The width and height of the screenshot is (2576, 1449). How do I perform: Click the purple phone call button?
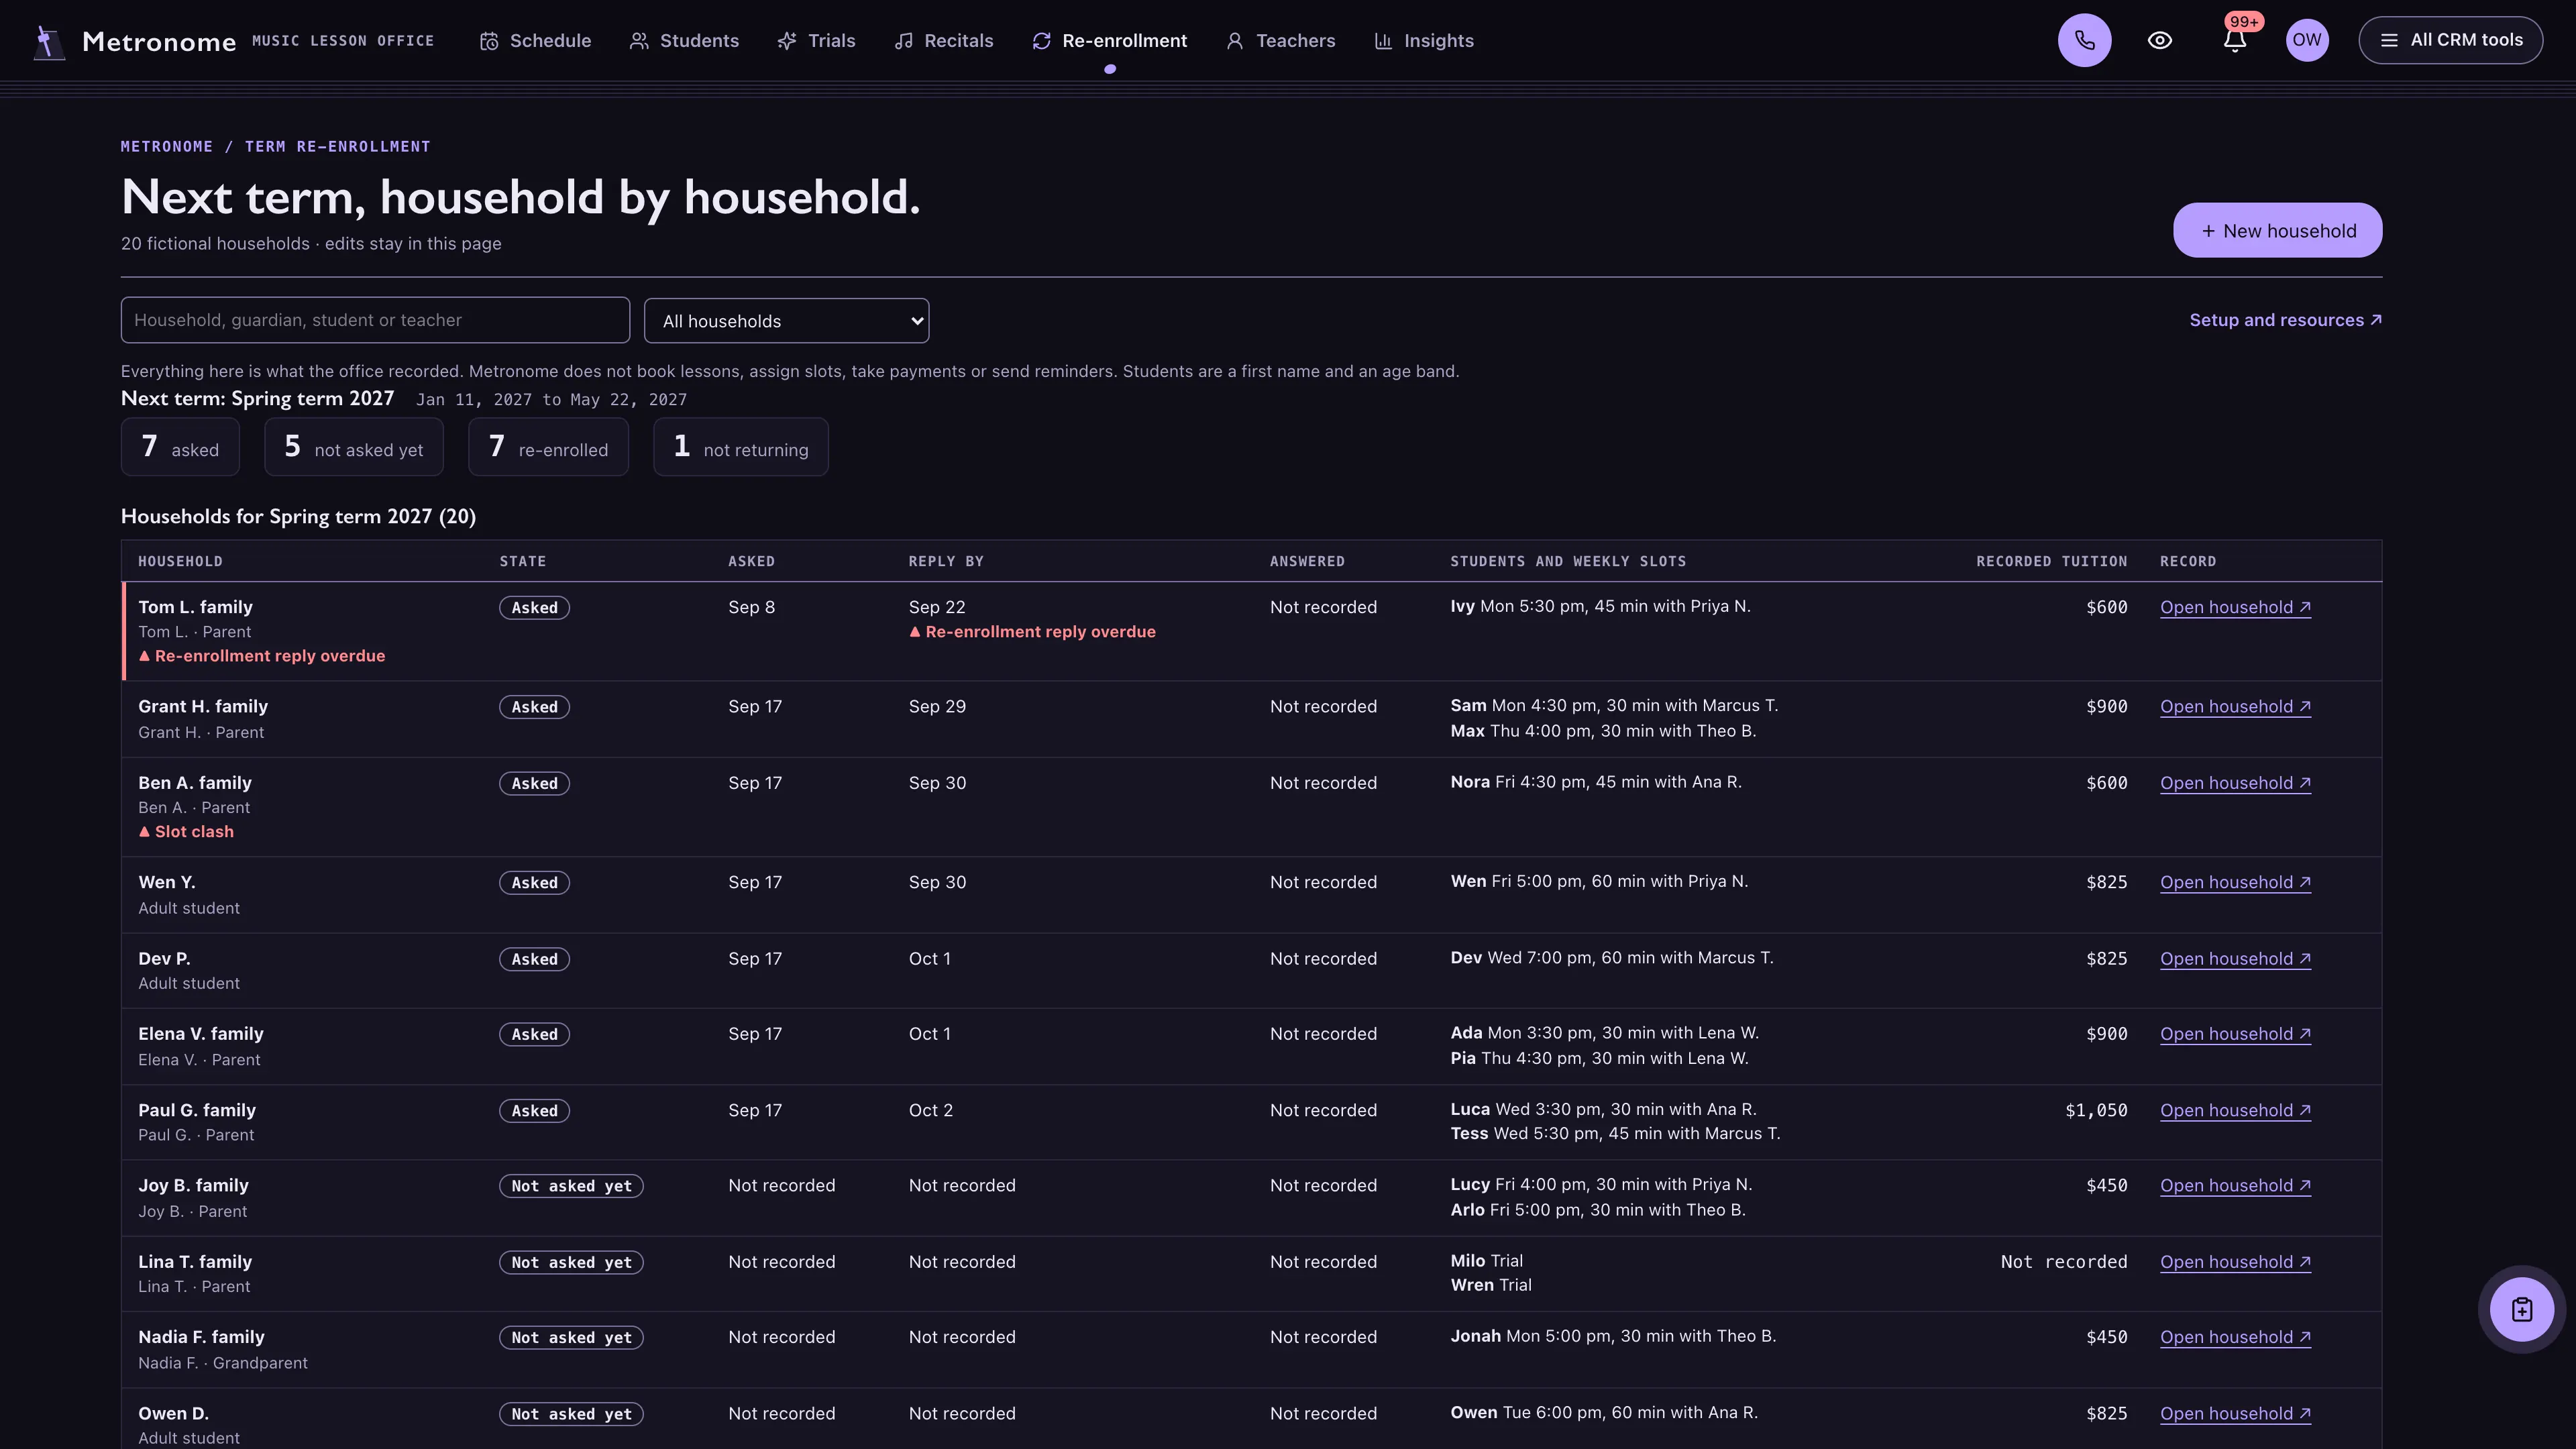pyautogui.click(x=2084, y=40)
